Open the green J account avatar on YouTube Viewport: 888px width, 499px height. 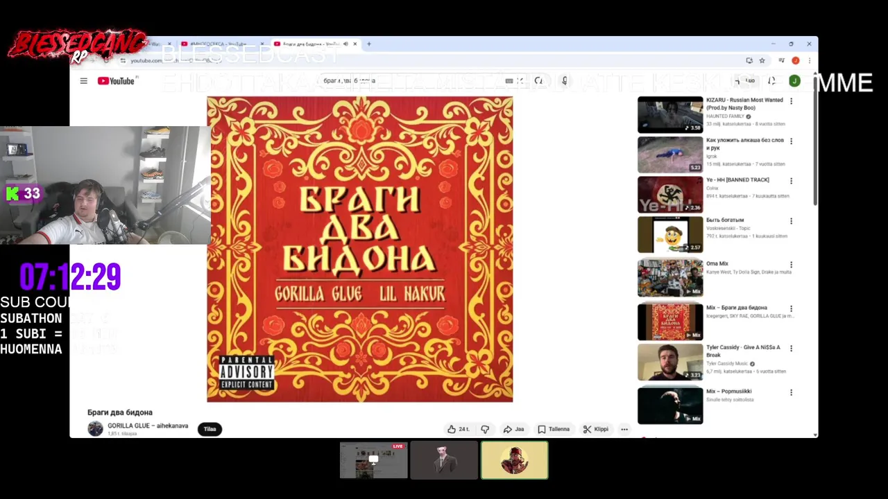794,81
